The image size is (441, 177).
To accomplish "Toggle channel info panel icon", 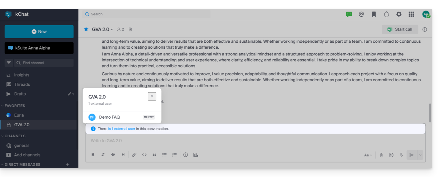I will tap(425, 29).
